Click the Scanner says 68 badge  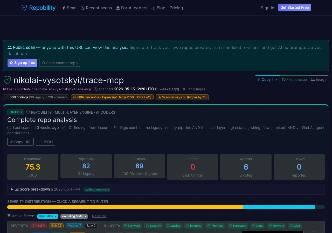tap(182, 97)
